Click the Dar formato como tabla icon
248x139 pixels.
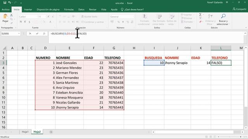pyautogui.click(x=159, y=17)
